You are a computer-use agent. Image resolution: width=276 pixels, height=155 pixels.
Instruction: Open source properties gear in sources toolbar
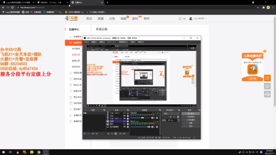[116, 134]
